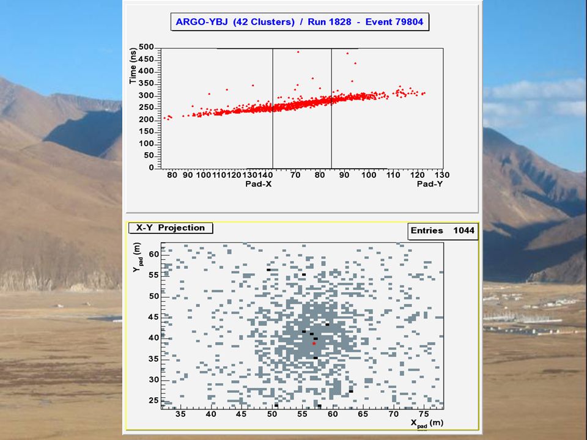Click the 250 tick label on the time axis
Screen dimensions: 587x440
(x=146, y=108)
